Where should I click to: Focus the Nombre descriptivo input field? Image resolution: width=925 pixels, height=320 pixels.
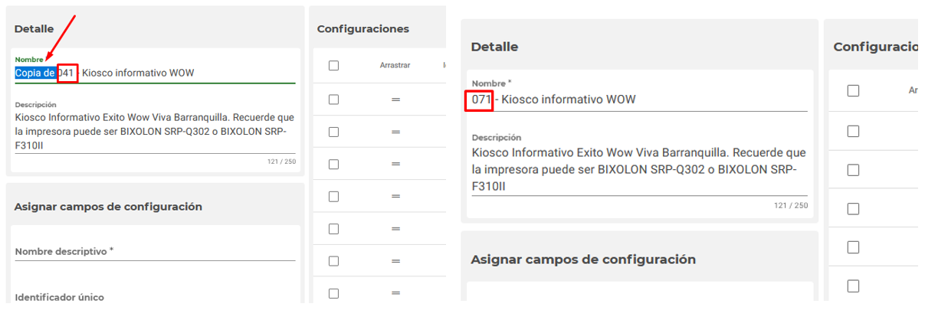(155, 251)
